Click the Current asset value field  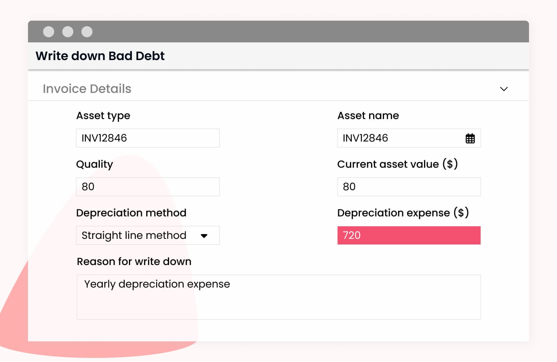point(409,187)
